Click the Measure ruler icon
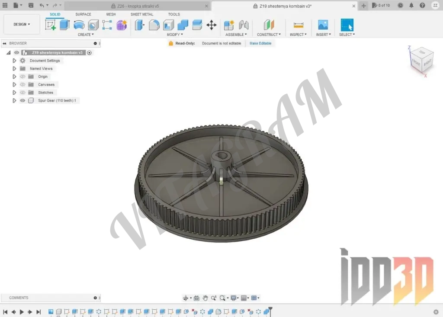The image size is (443, 317). [x=298, y=25]
